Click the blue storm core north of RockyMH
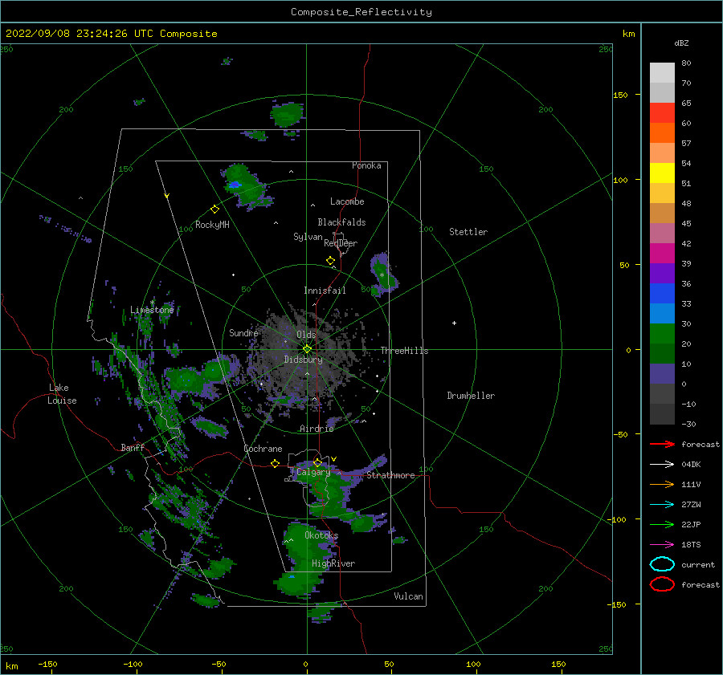This screenshot has height=675, width=723. coord(235,185)
